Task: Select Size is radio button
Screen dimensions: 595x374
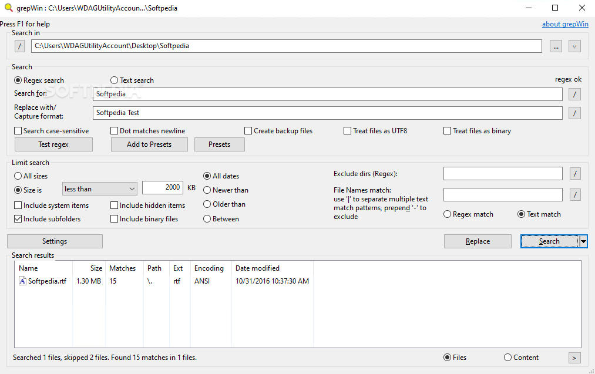Action: coord(18,190)
